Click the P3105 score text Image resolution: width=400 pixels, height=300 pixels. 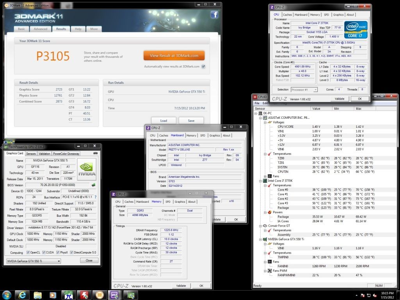(53, 56)
